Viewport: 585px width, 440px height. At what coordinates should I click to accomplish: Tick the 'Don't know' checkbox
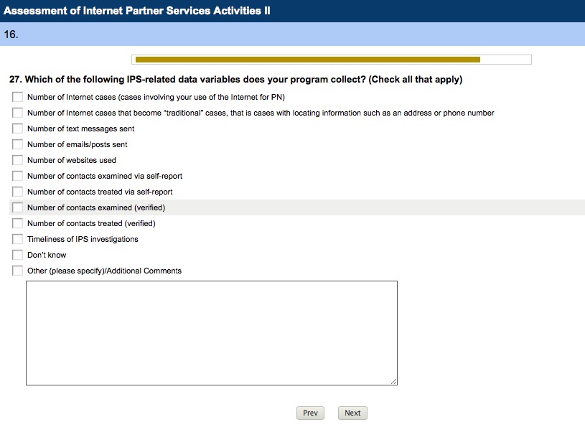pyautogui.click(x=17, y=255)
